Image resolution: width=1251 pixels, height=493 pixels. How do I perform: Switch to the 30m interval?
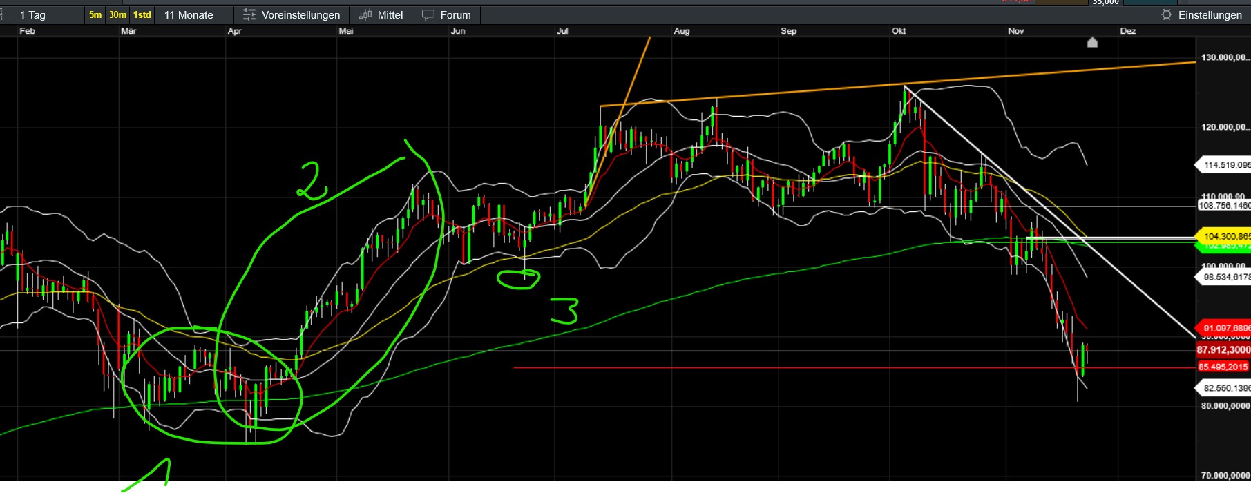click(x=117, y=14)
